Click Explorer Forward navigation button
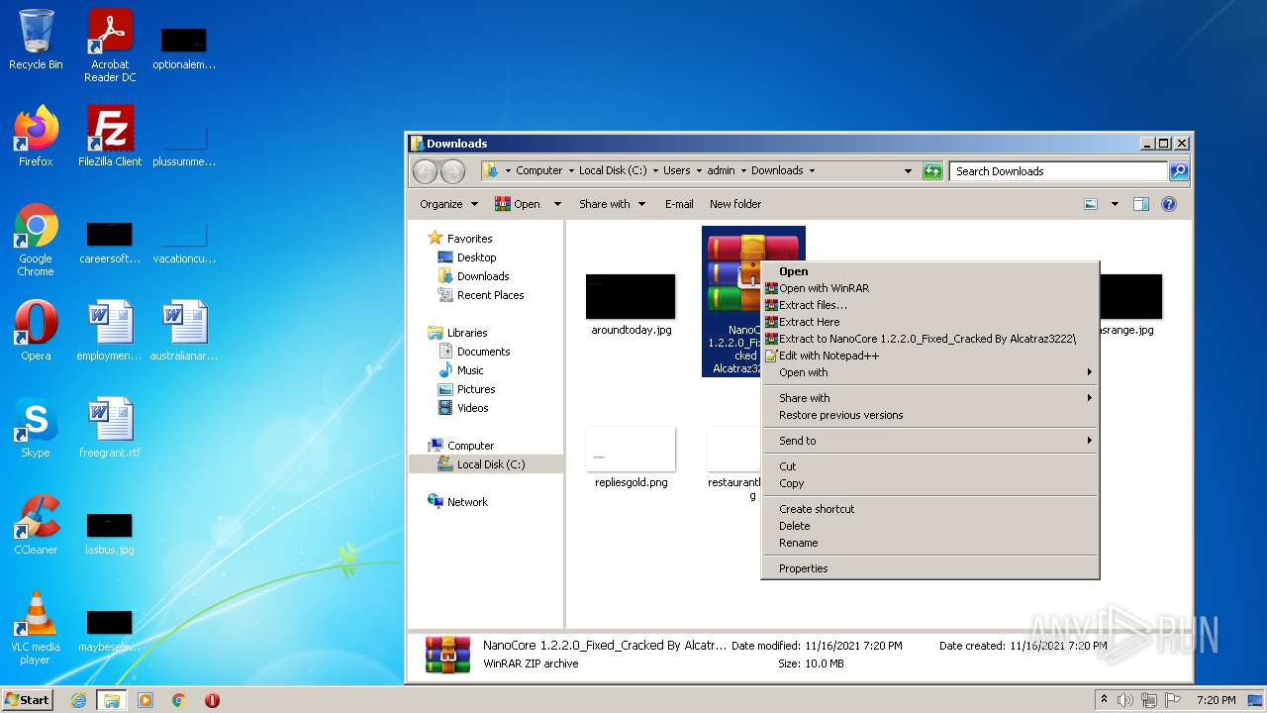This screenshot has height=713, width=1267. click(x=452, y=171)
